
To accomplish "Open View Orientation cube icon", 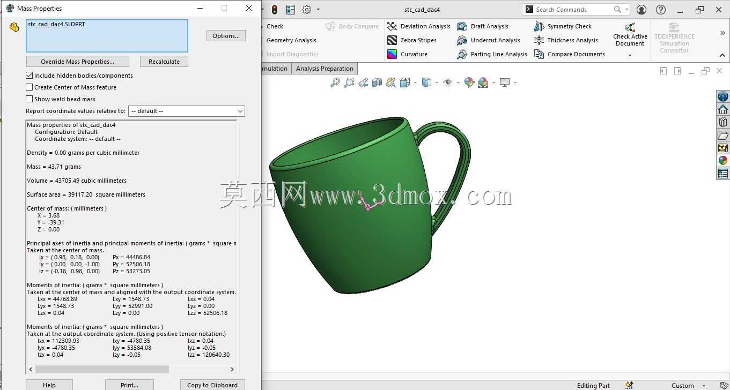I will pos(405,82).
